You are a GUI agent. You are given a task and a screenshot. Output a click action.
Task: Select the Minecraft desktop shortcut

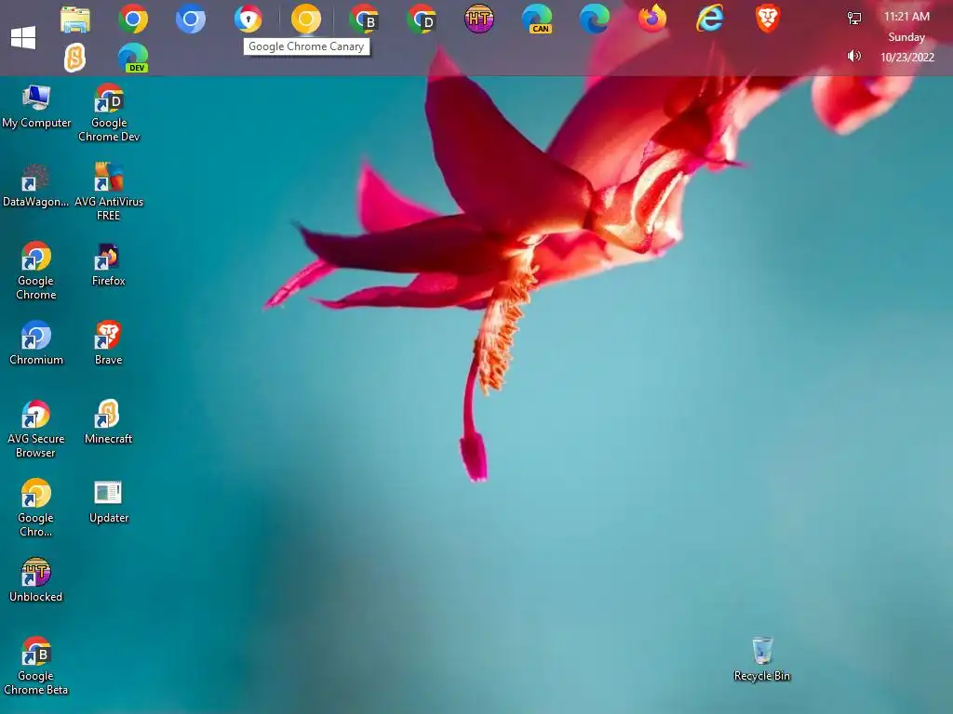(x=109, y=423)
